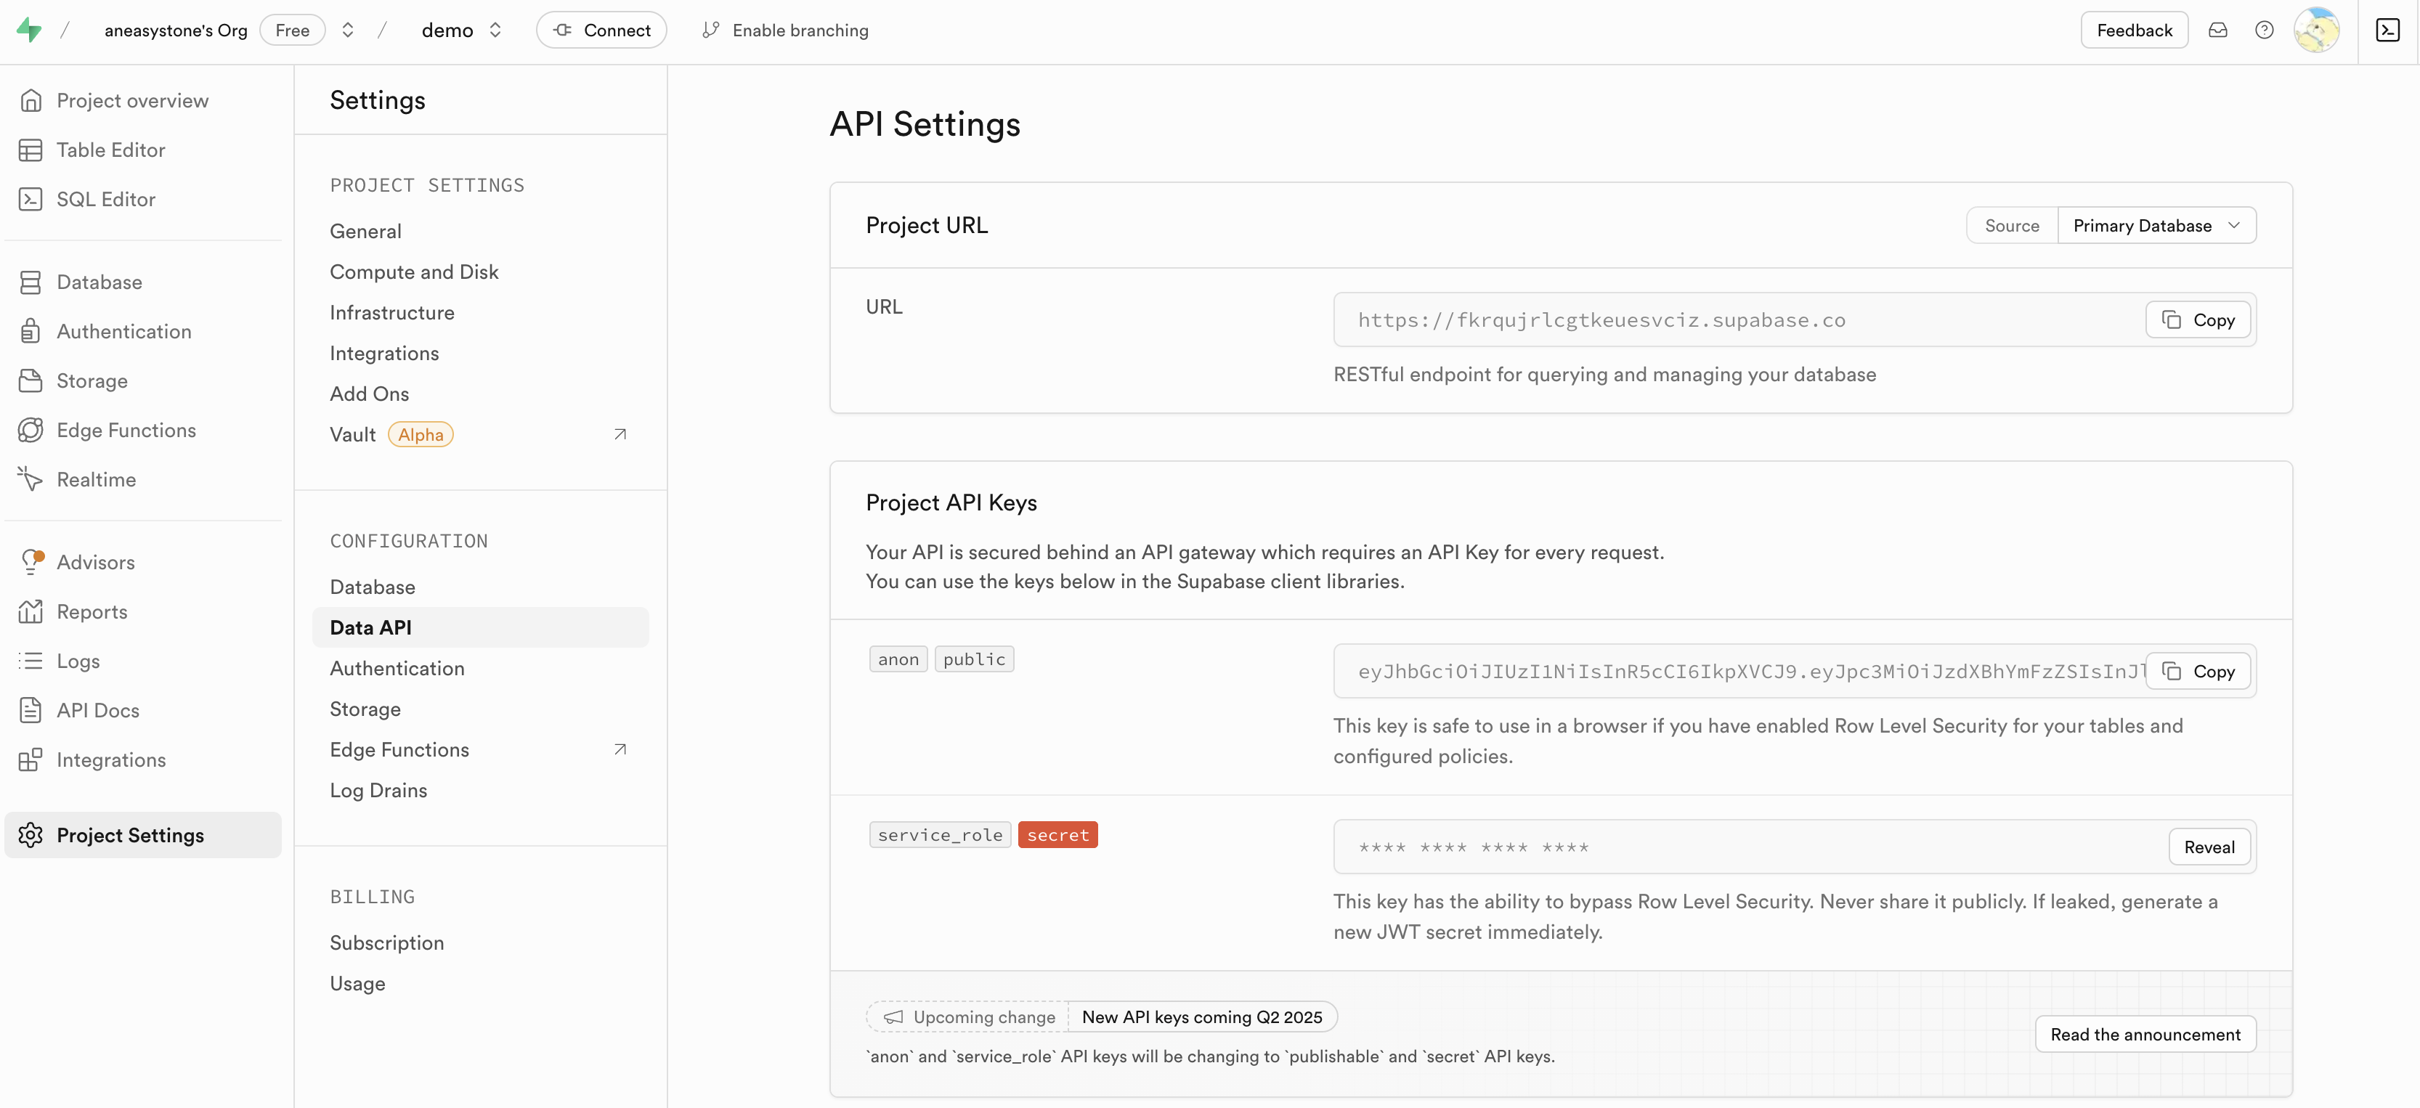
Task: Click the Authentication lock icon
Action: coord(31,332)
